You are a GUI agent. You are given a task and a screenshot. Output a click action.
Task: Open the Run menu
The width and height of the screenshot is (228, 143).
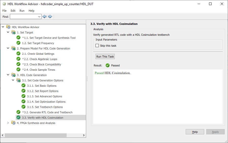point(22,11)
